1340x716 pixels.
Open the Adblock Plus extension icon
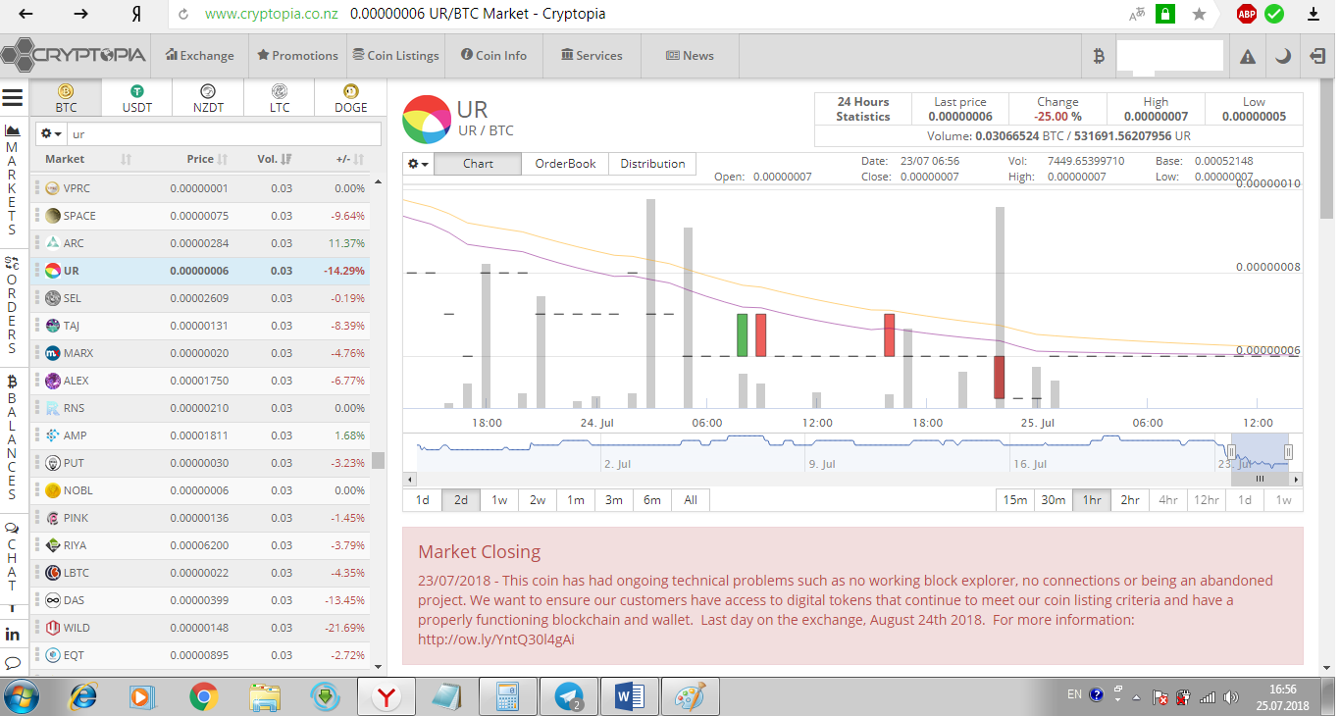1247,14
